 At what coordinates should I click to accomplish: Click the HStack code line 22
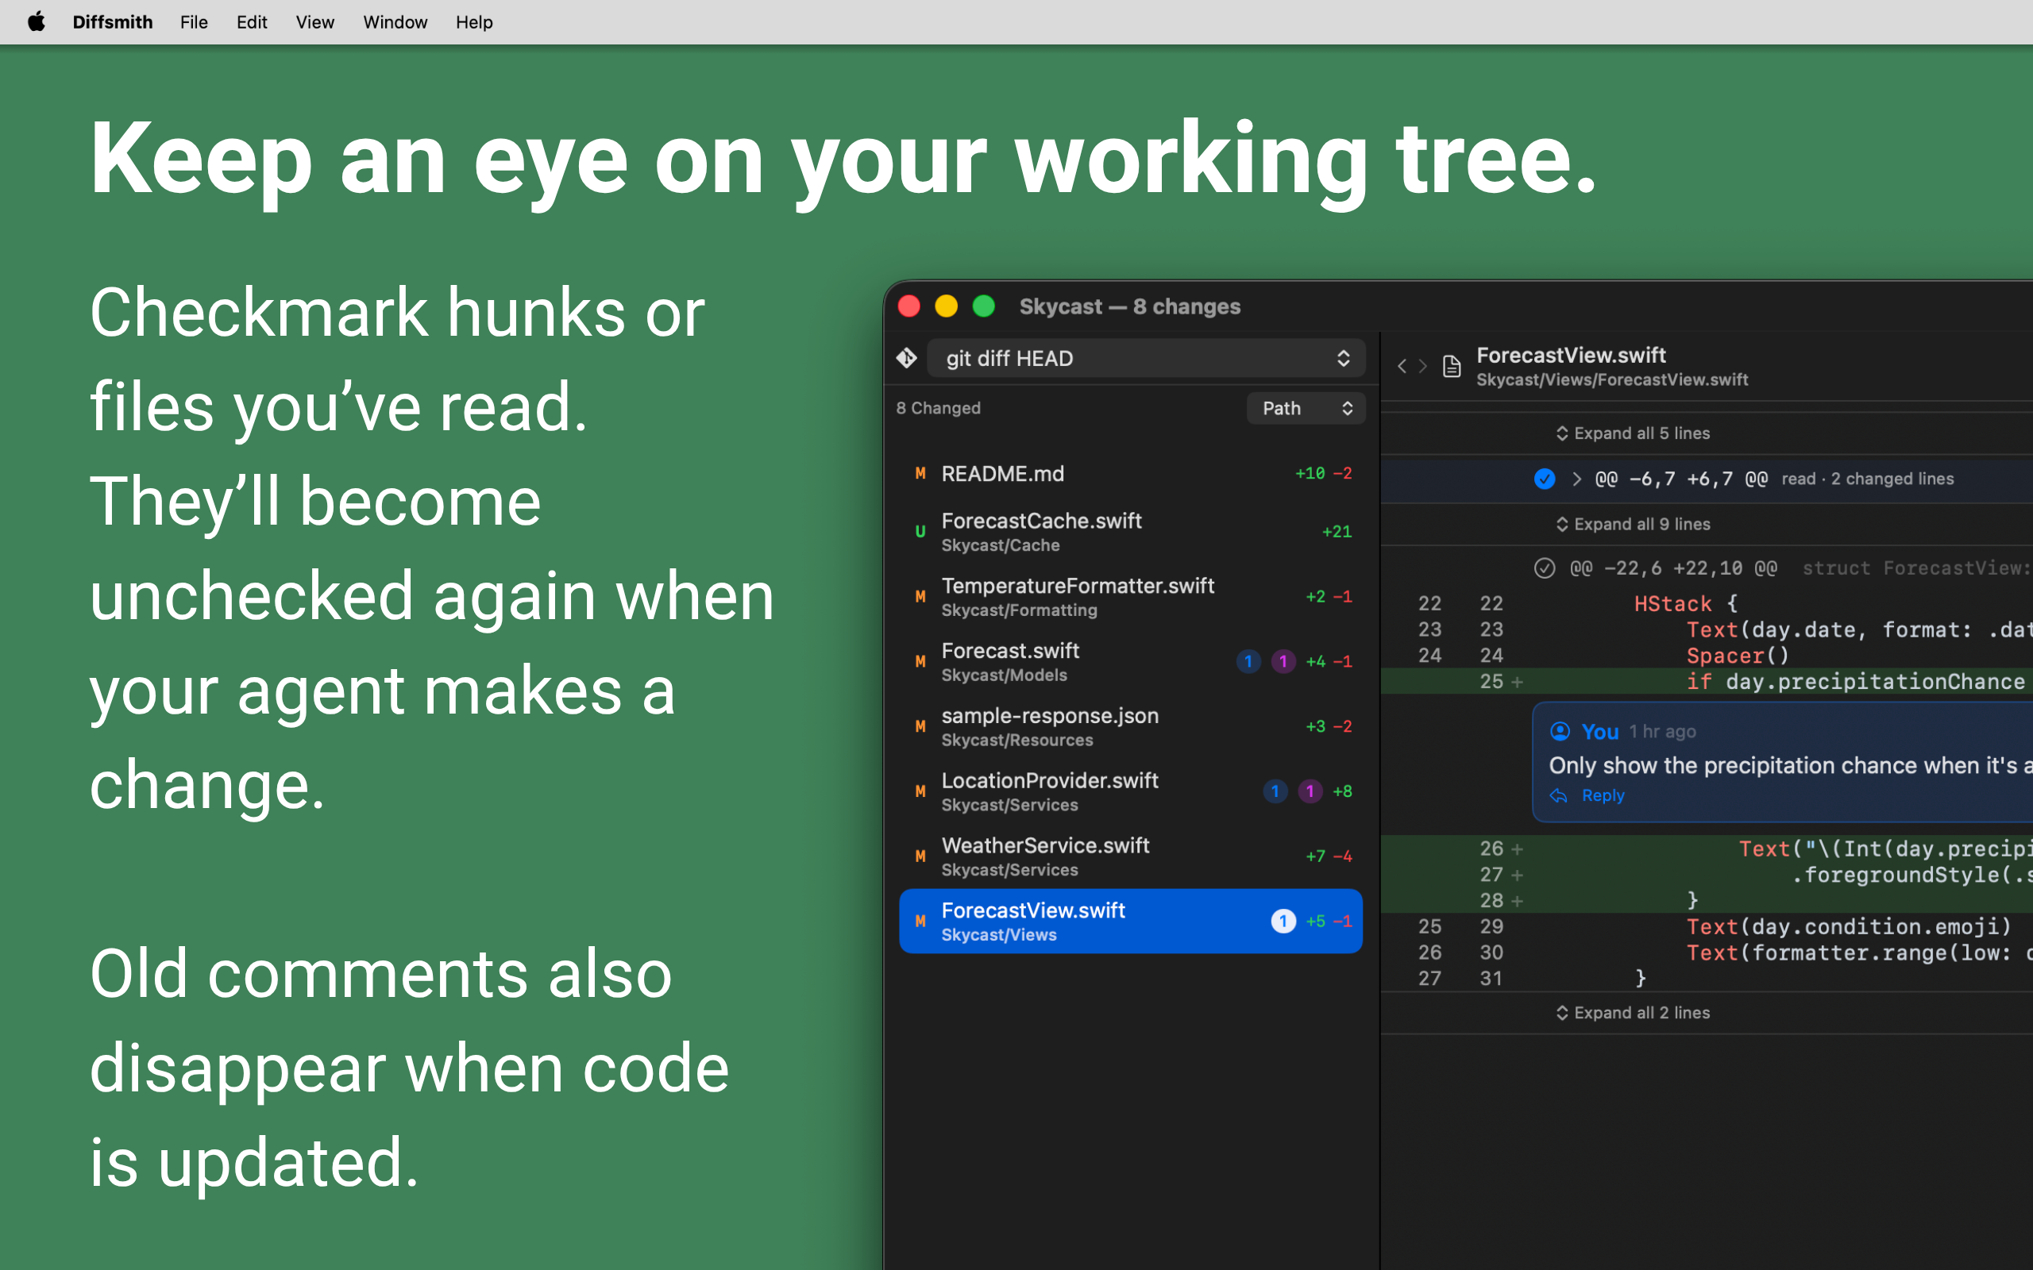pyautogui.click(x=1685, y=604)
